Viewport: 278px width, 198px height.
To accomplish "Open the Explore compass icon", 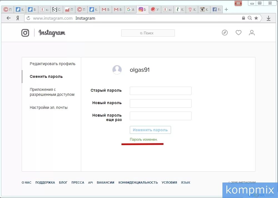I will click(x=225, y=33).
